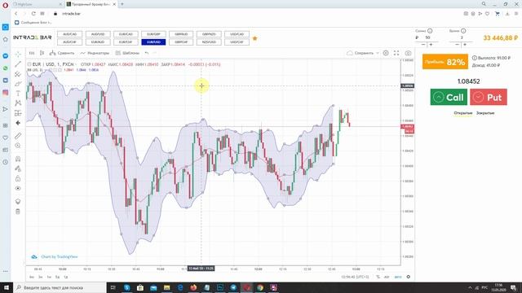Switch to the open trades tab
This screenshot has height=293, width=522.
(x=462, y=113)
